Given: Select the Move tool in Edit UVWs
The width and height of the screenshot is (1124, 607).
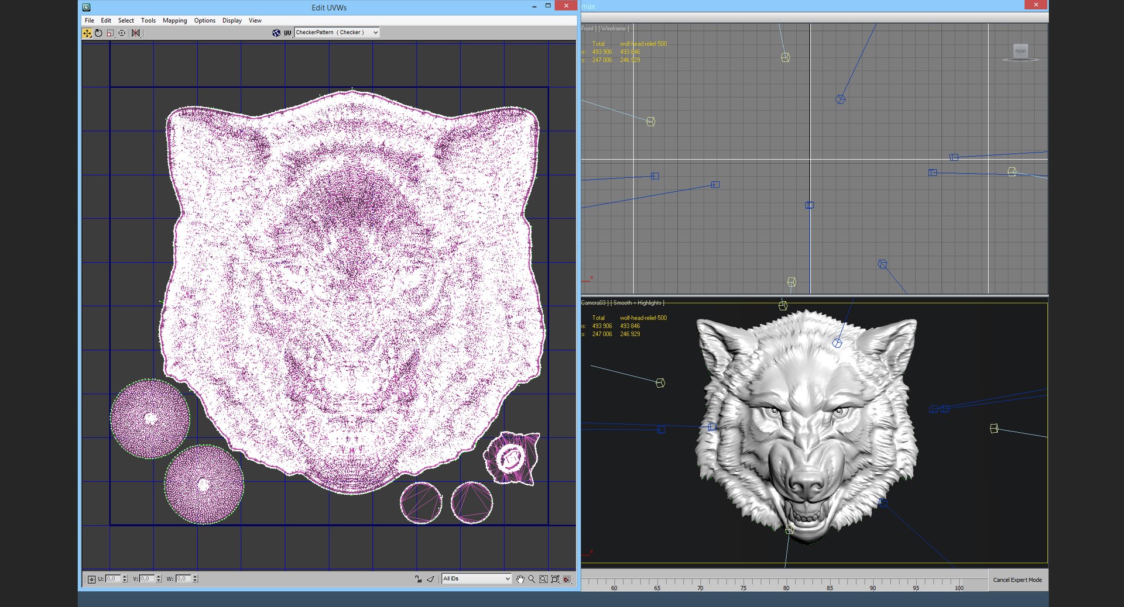Looking at the screenshot, I should coord(87,33).
